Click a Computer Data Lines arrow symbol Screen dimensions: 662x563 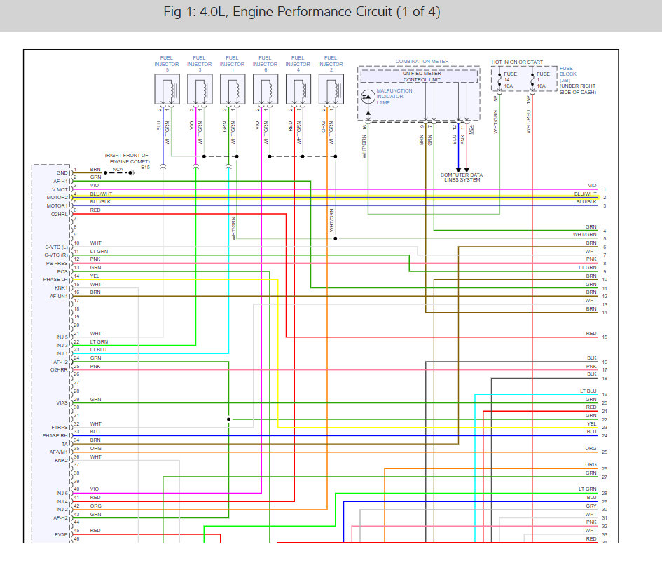point(459,168)
